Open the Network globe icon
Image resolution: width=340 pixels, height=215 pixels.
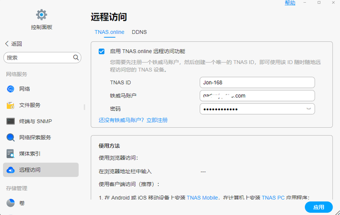11,89
